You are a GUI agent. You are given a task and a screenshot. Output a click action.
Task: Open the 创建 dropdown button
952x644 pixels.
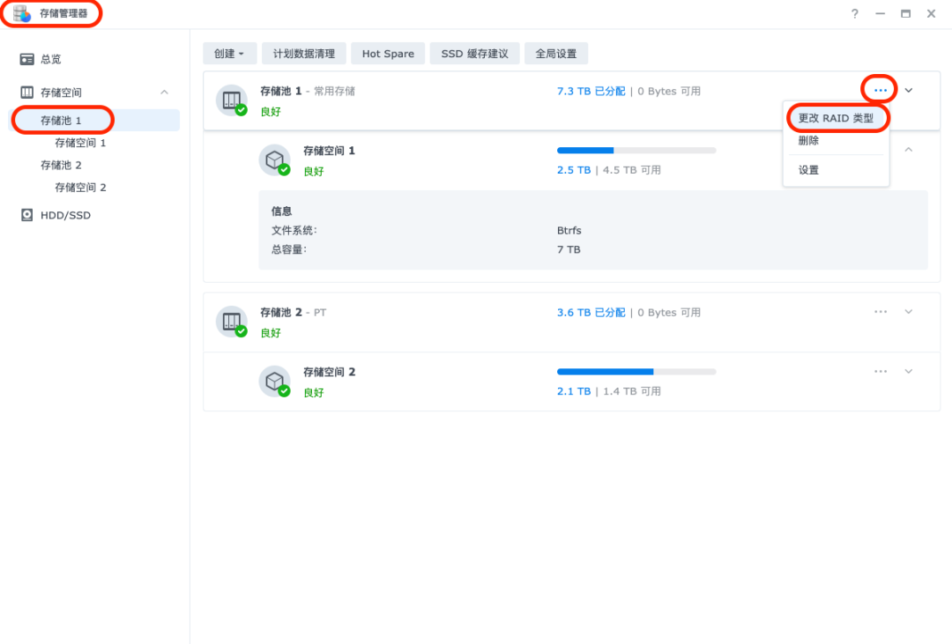click(x=229, y=54)
